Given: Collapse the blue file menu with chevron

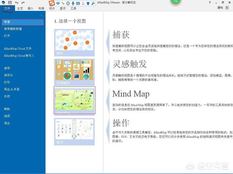Looking at the screenshot, I should coord(42,16).
